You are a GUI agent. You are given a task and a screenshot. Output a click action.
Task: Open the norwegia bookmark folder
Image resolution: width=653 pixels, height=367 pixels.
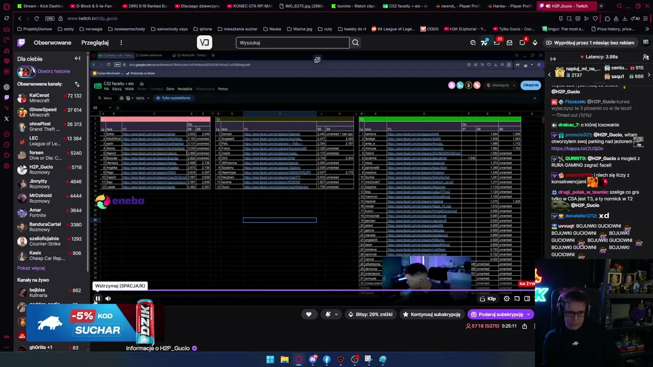pyautogui.click(x=90, y=29)
